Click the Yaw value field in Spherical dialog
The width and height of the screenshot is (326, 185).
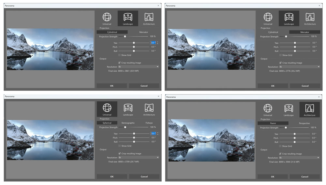click(x=153, y=134)
